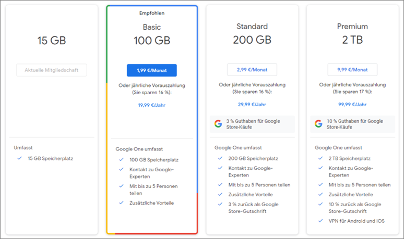Viewport: 404px width, 239px height.
Task: Click the checkmark next to 15 GB Speicherplatz
Action: point(20,158)
